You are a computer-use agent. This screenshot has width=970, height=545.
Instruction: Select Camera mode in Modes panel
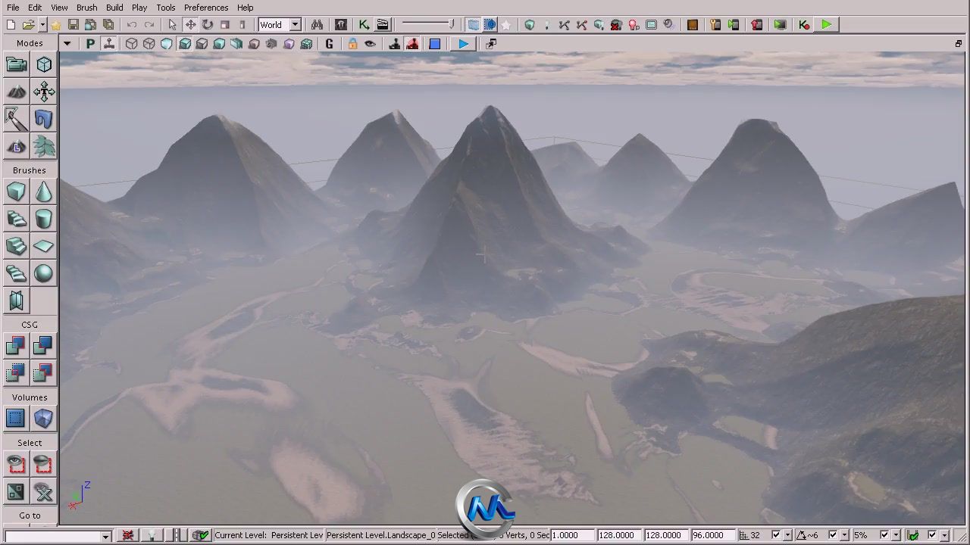(x=16, y=65)
